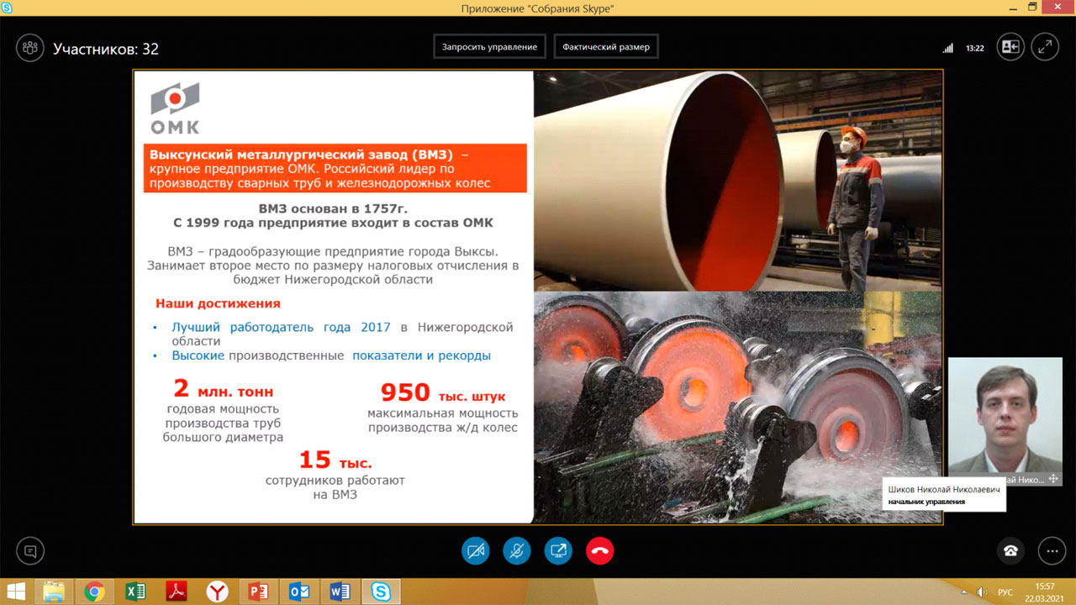Open the participants list icon
This screenshot has width=1076, height=605.
[30, 48]
